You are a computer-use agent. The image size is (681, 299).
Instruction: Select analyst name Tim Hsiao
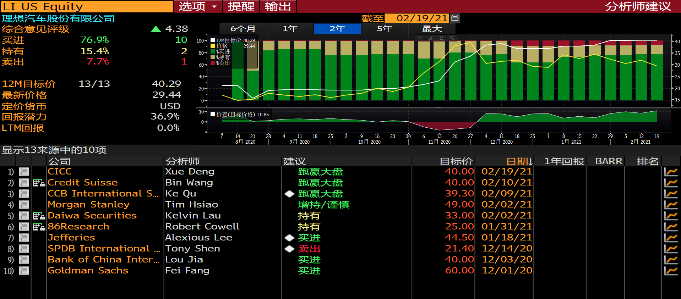click(x=192, y=205)
